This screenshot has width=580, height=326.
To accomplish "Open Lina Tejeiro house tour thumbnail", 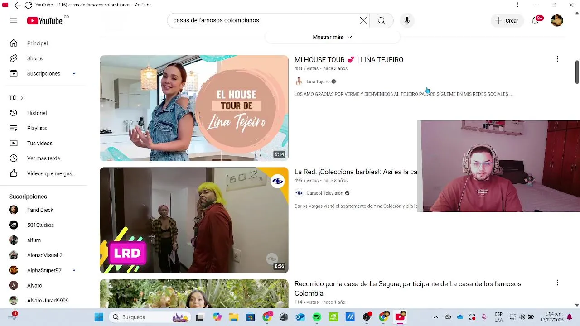I will [x=194, y=108].
